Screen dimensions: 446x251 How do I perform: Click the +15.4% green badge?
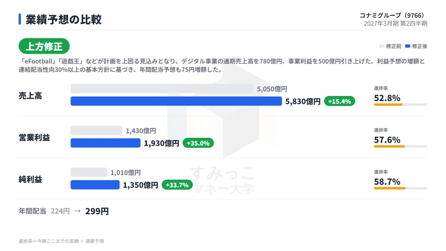pos(340,101)
